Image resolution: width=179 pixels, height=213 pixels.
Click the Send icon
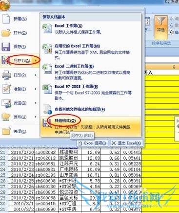coord(6,103)
